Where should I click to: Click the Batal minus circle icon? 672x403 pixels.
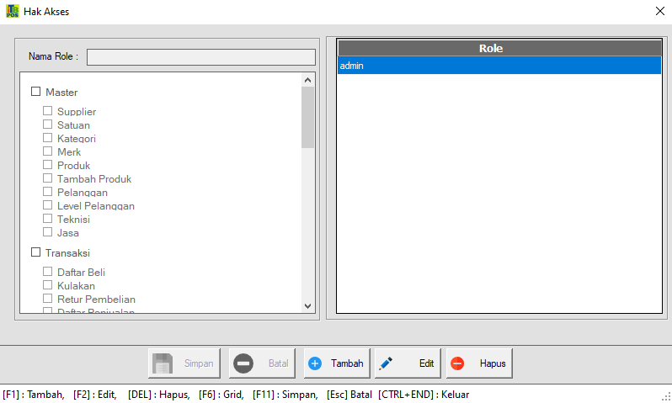[243, 363]
